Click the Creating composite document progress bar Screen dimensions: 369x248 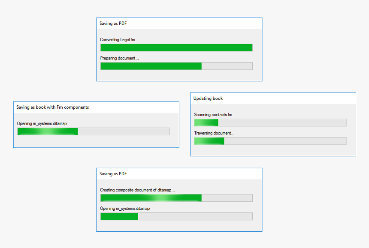[x=176, y=198]
